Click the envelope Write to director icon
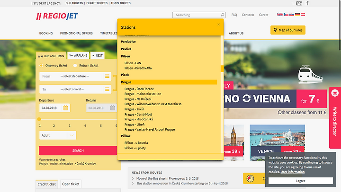Image resolution: width=341 pixels, height=192 pixels. (x=335, y=93)
